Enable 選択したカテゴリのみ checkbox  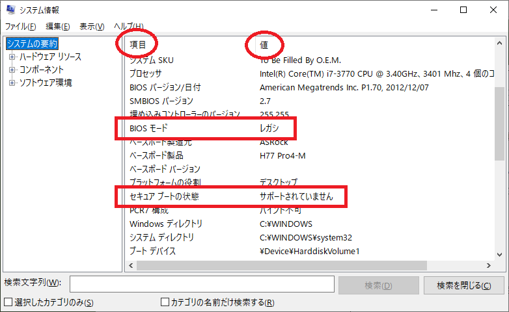[x=8, y=303]
